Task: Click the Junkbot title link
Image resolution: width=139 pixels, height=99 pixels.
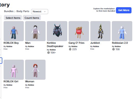Action: coord(95,43)
